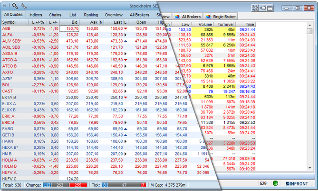Viewport: 318px width, 191px height.
Task: Click the Total: 630 status entry
Action: 12,185
